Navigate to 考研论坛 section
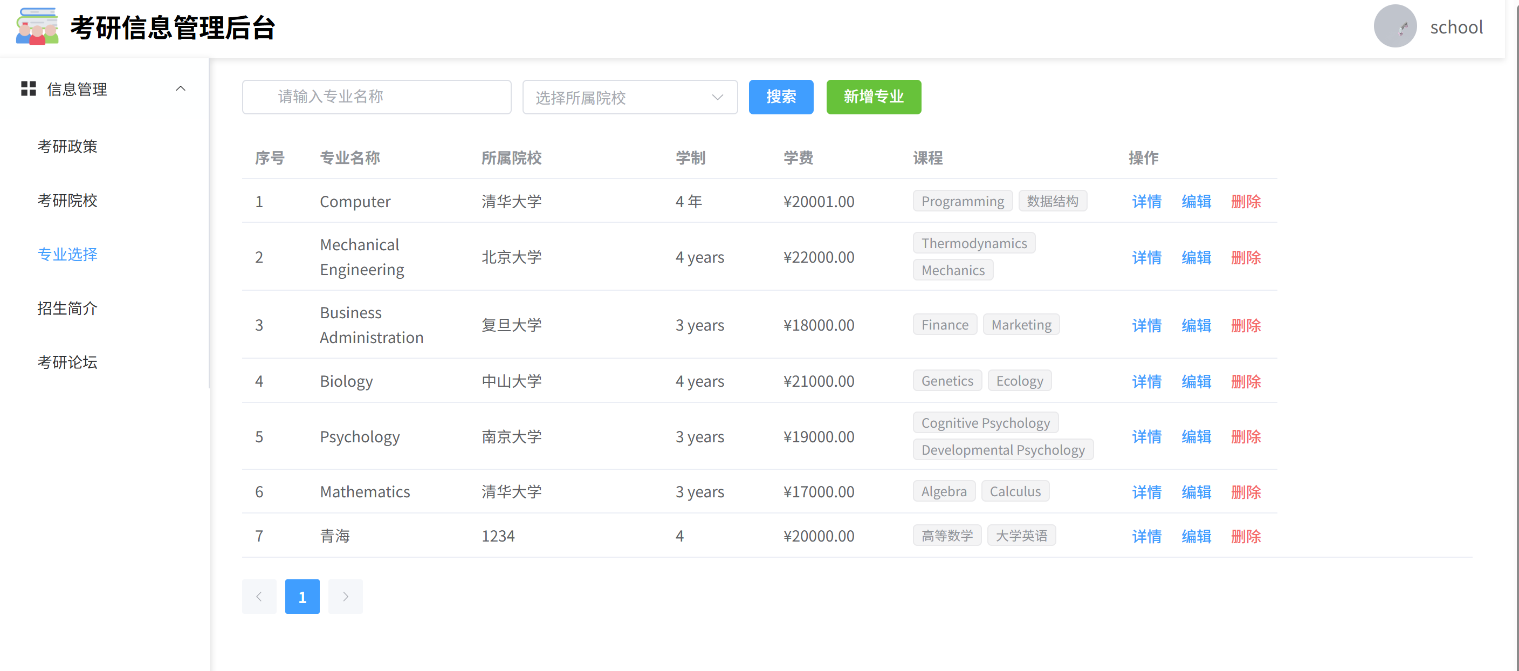 pos(67,362)
